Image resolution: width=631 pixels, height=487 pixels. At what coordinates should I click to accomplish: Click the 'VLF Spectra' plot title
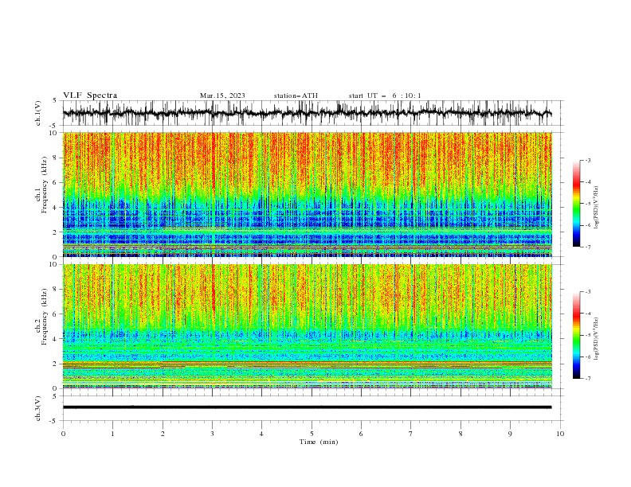click(x=90, y=95)
